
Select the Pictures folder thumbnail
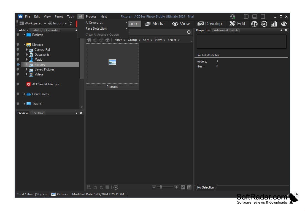[112, 66]
